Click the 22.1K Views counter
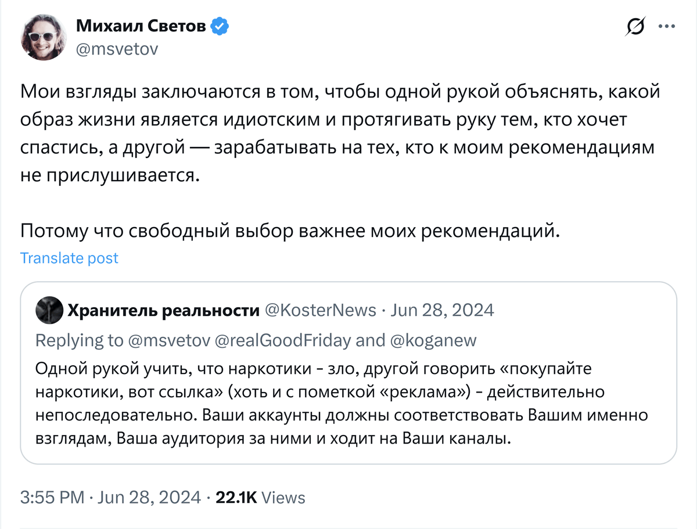This screenshot has width=697, height=529. [260, 497]
